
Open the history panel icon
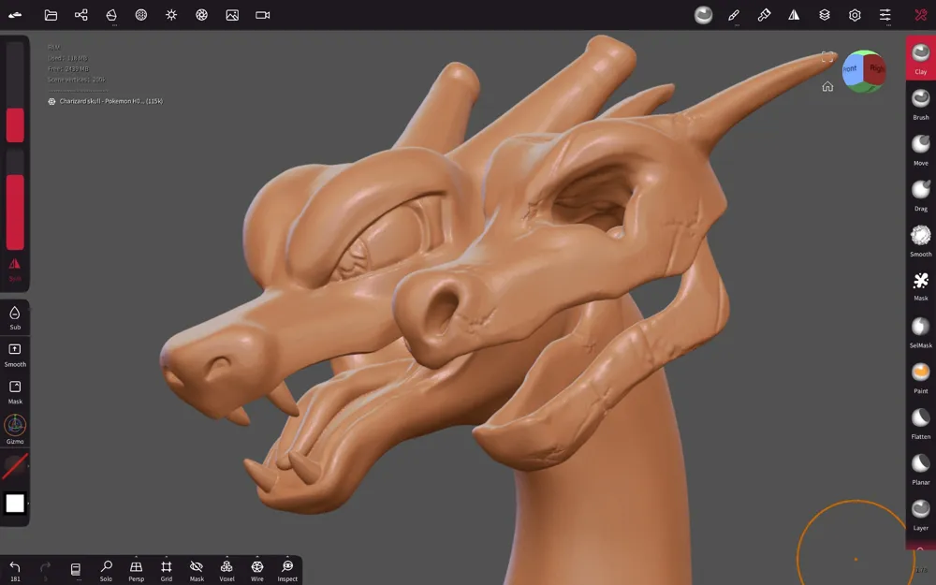click(x=76, y=570)
